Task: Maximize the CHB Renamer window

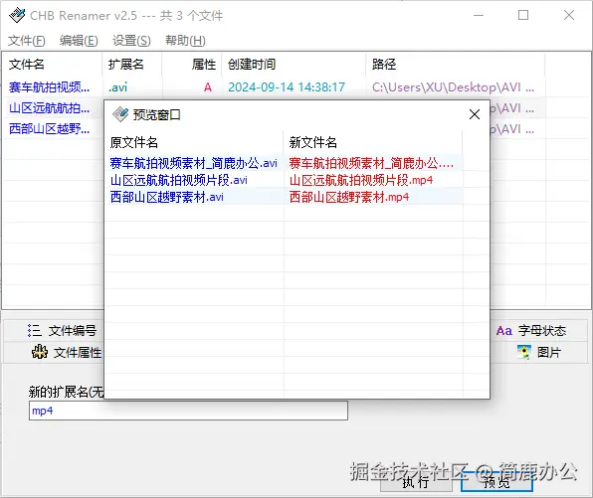Action: 523,15
